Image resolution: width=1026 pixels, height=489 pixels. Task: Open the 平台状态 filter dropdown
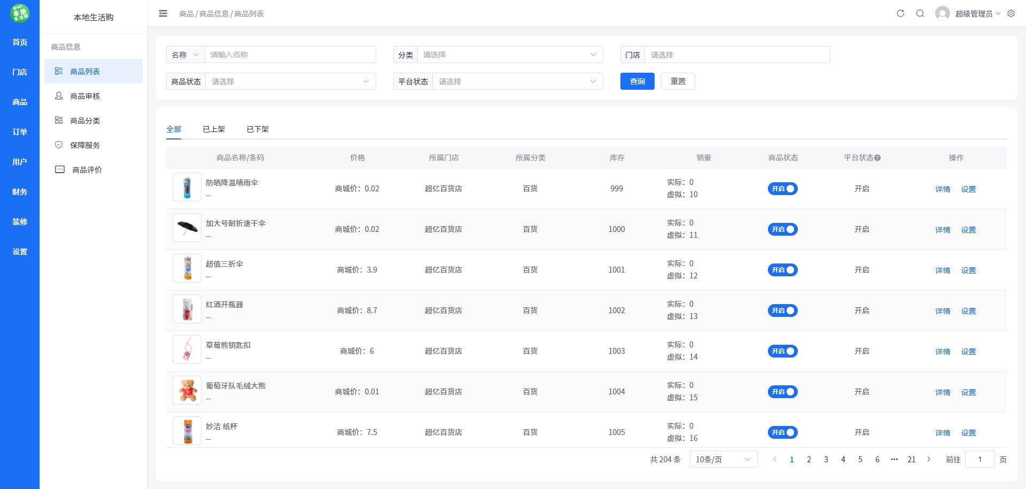518,81
